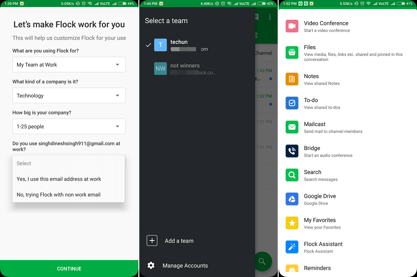
Task: Open the Manage Accounts gear icon
Action: point(151,265)
